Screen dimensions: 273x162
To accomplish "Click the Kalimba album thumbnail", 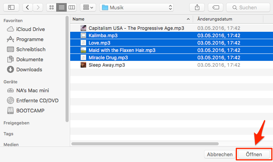I will pyautogui.click(x=83, y=35).
